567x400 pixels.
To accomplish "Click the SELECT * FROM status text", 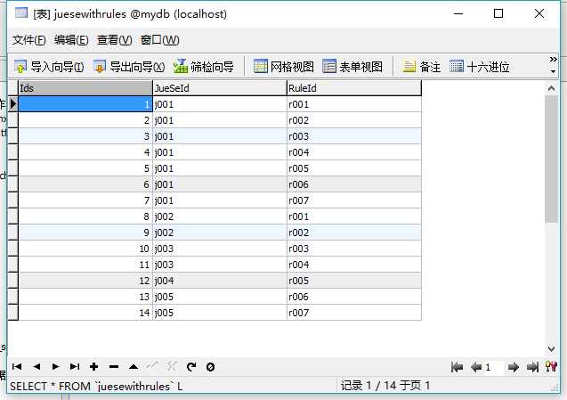I will 96,387.
